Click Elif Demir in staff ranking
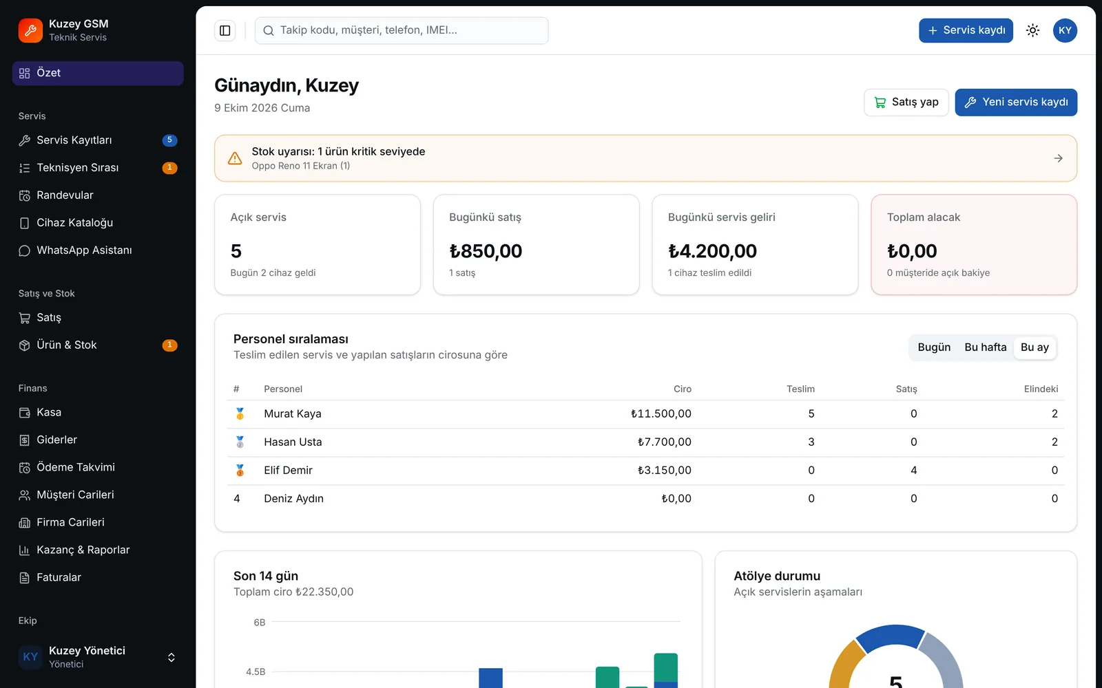Image resolution: width=1102 pixels, height=688 pixels. pos(288,470)
